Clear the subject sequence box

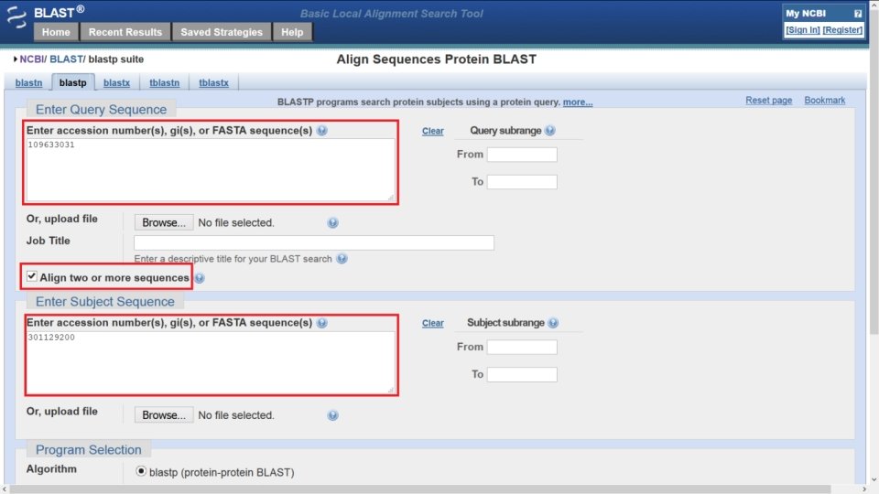[433, 323]
